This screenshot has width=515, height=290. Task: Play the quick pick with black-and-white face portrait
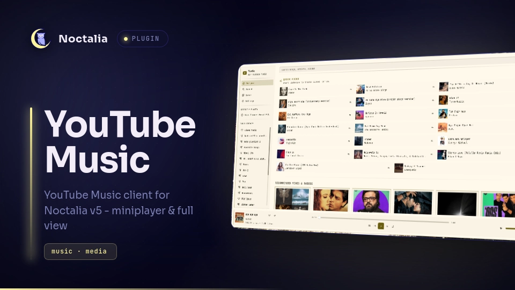click(283, 91)
